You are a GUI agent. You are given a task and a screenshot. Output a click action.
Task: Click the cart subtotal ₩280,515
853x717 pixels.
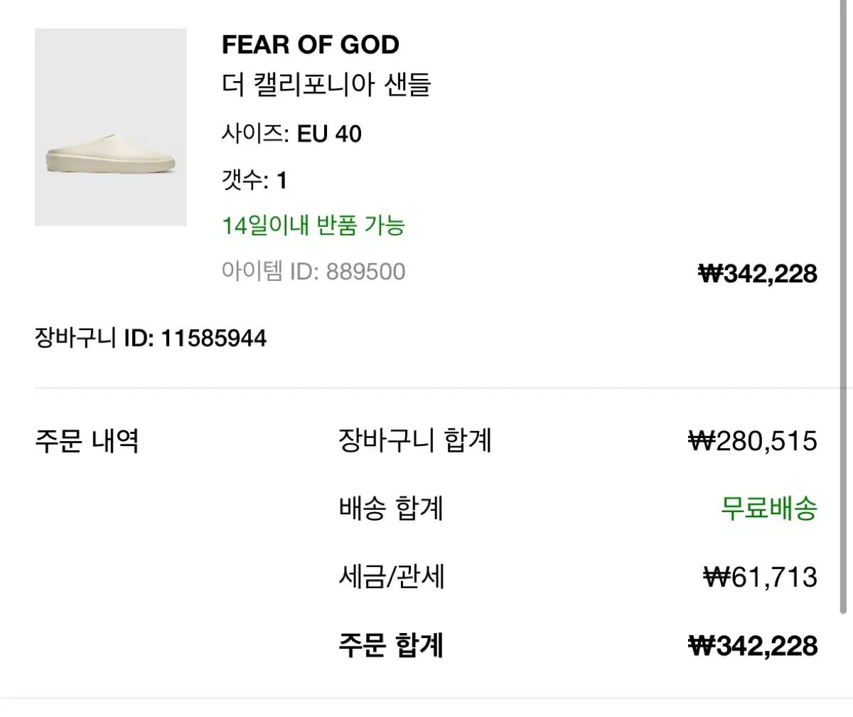point(753,442)
